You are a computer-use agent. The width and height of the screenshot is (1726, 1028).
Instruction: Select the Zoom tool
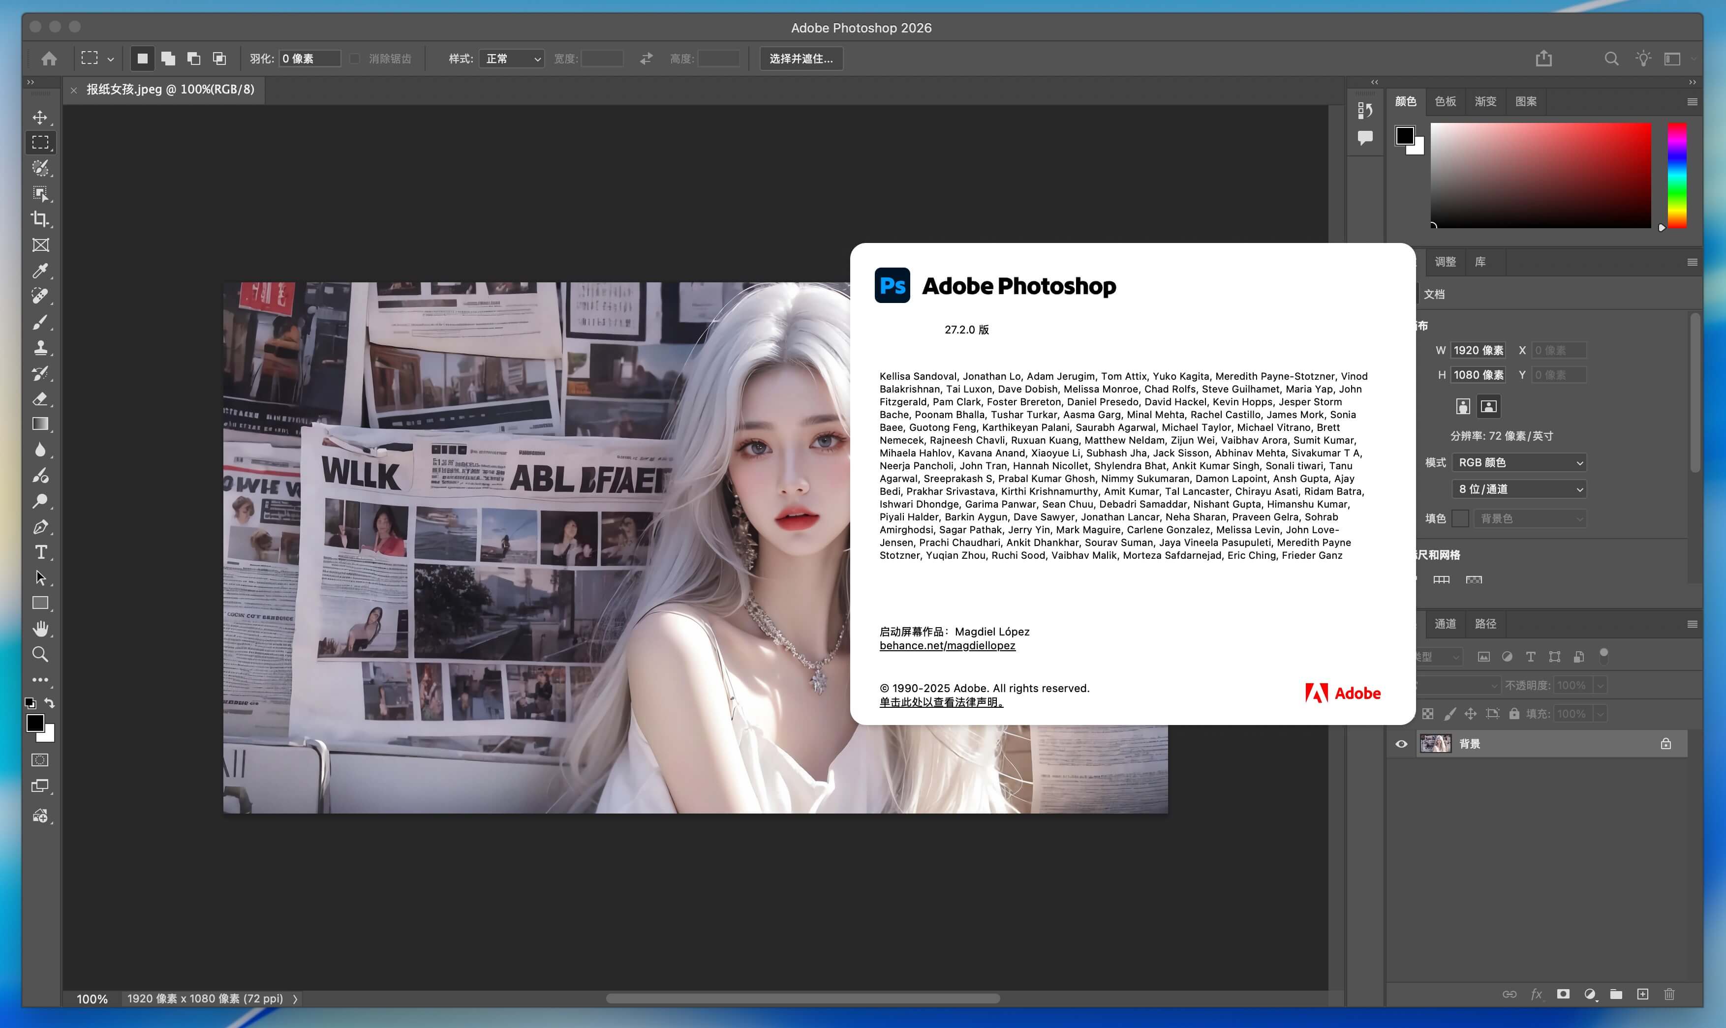coord(40,654)
